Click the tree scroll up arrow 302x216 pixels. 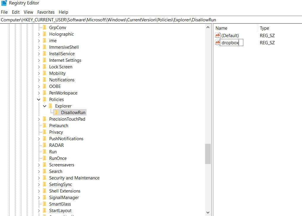pyautogui.click(x=208, y=27)
